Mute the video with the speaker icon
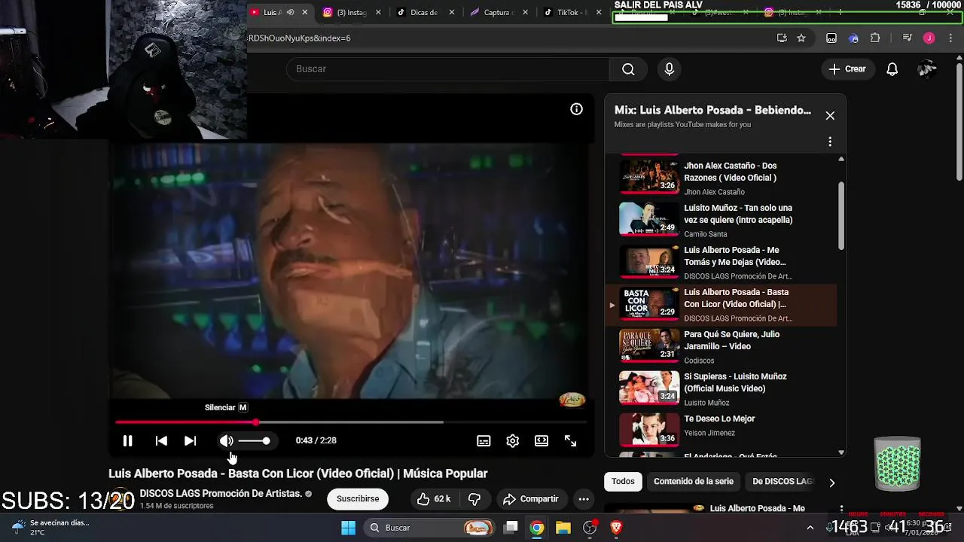This screenshot has width=964, height=542. coord(226,441)
